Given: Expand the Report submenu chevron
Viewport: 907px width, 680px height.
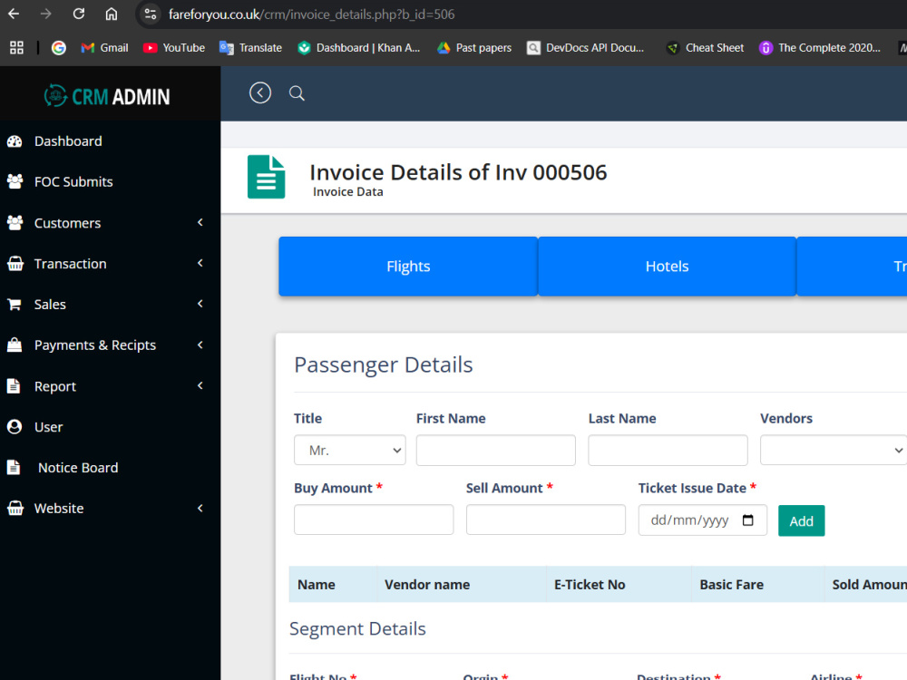Looking at the screenshot, I should click(200, 385).
